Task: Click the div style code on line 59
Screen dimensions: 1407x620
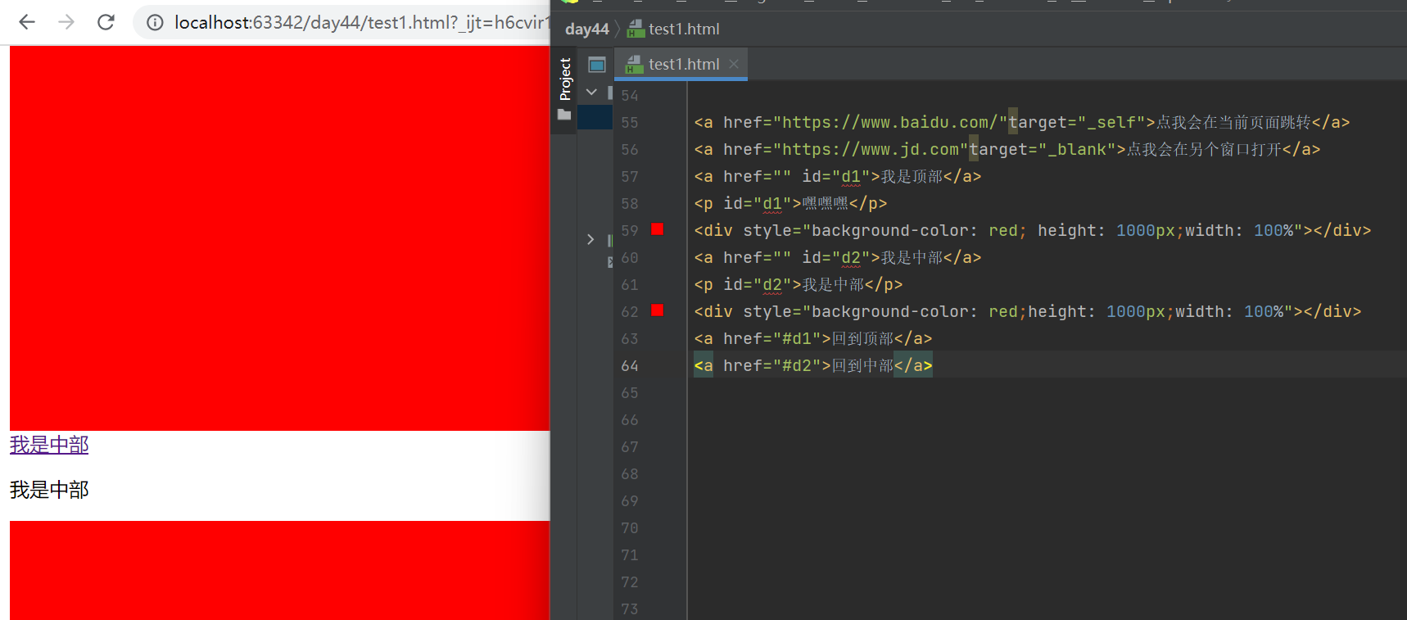Action: [x=1033, y=231]
